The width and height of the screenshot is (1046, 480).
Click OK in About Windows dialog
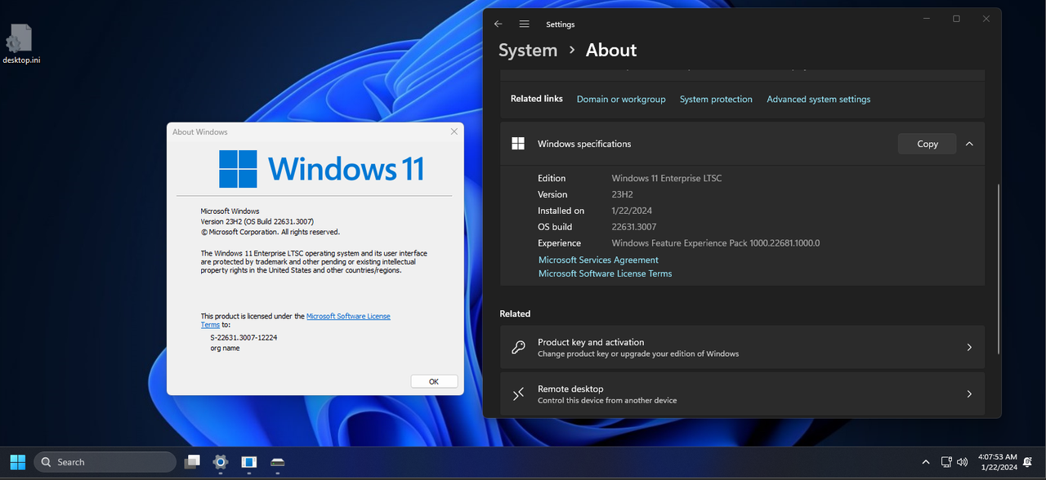(434, 381)
